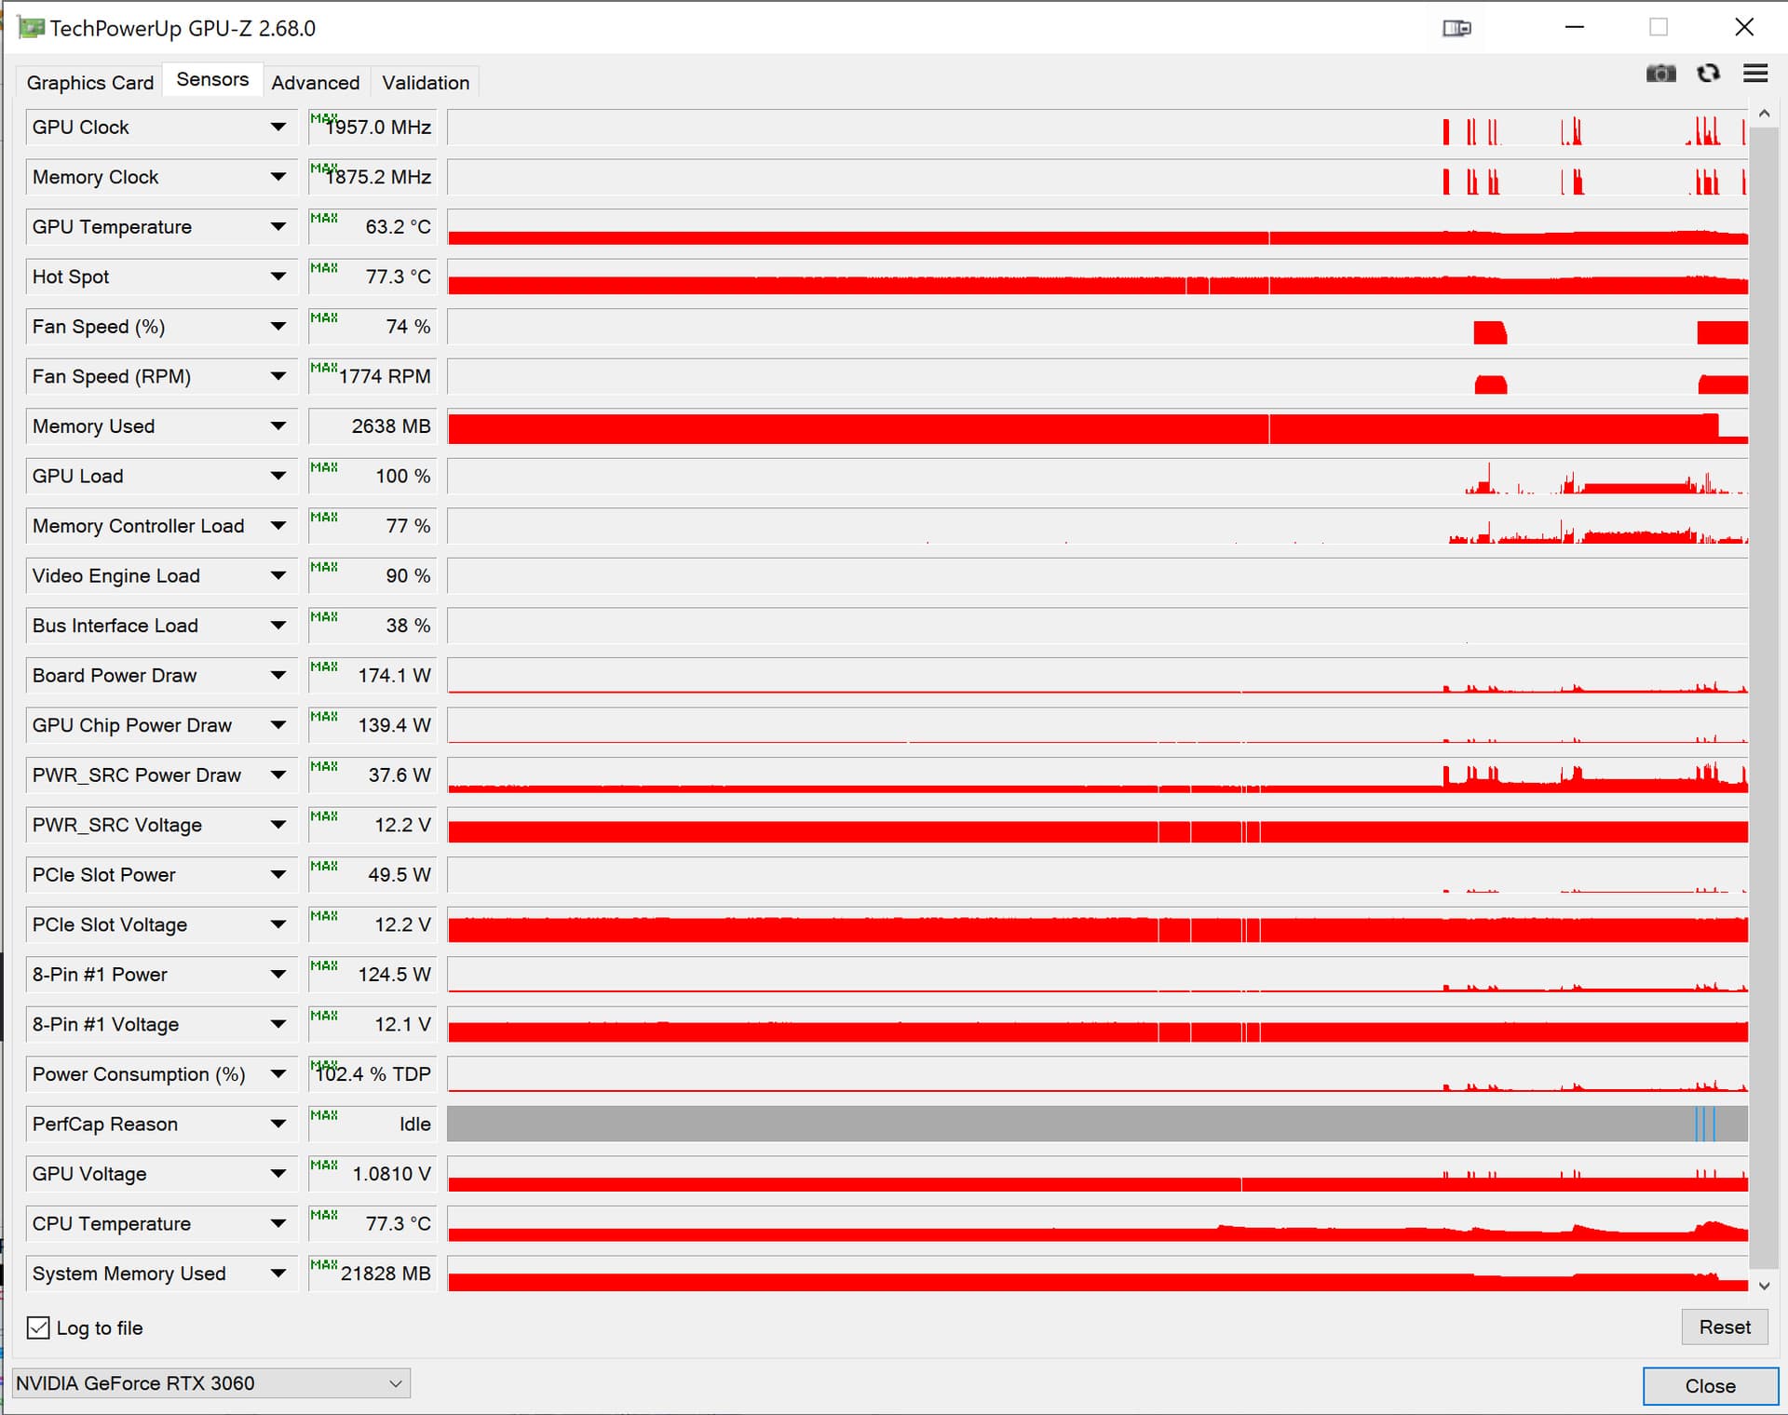Switch to the Graphics Card tab

point(89,83)
